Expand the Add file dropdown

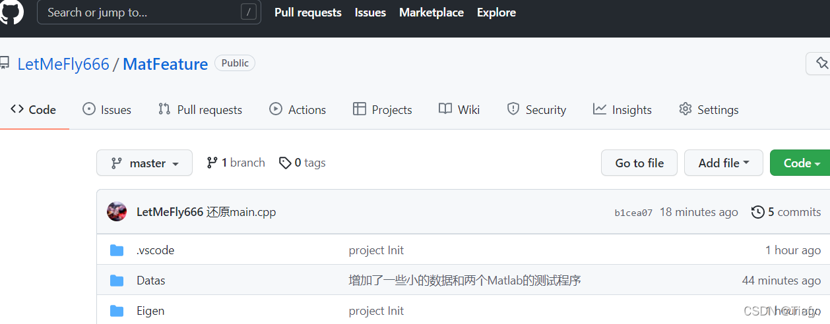click(724, 163)
